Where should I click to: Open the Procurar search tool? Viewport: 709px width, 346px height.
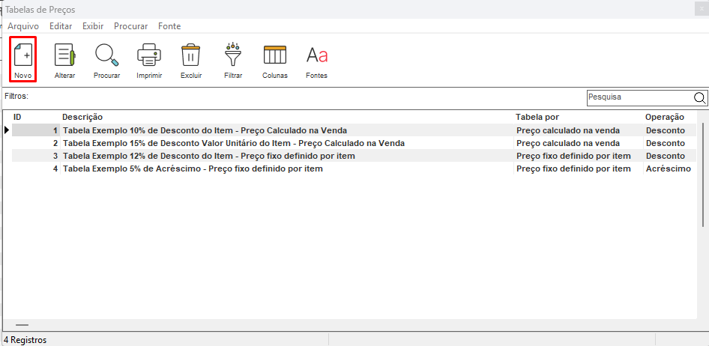106,60
